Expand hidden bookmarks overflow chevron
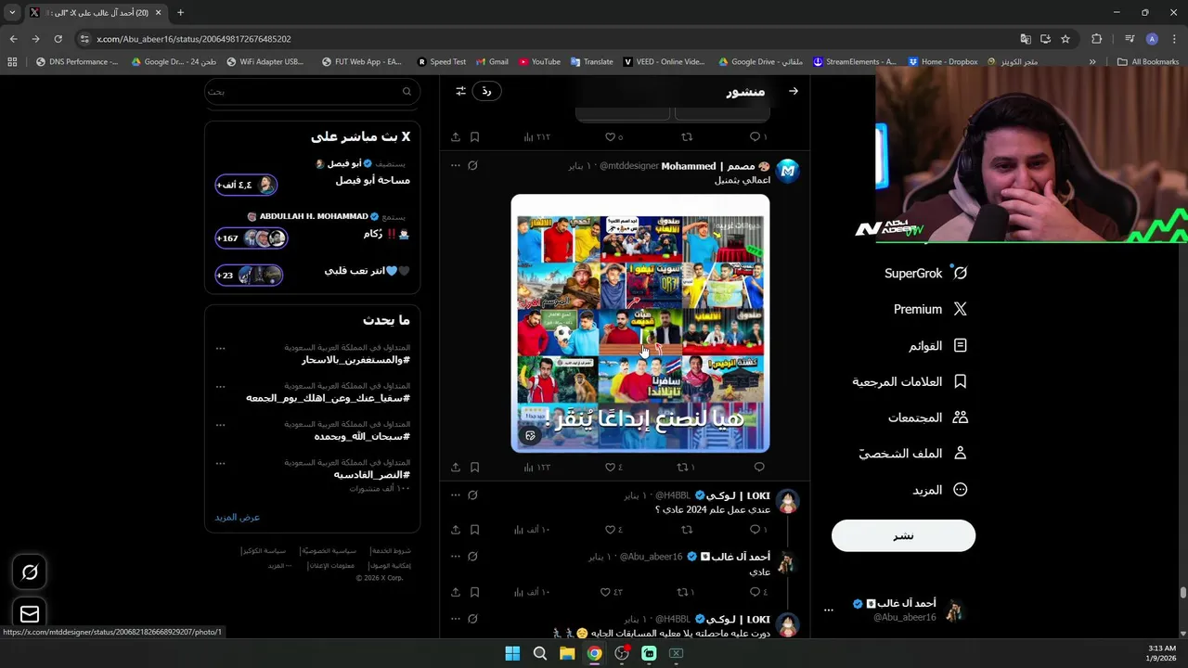 [1092, 62]
